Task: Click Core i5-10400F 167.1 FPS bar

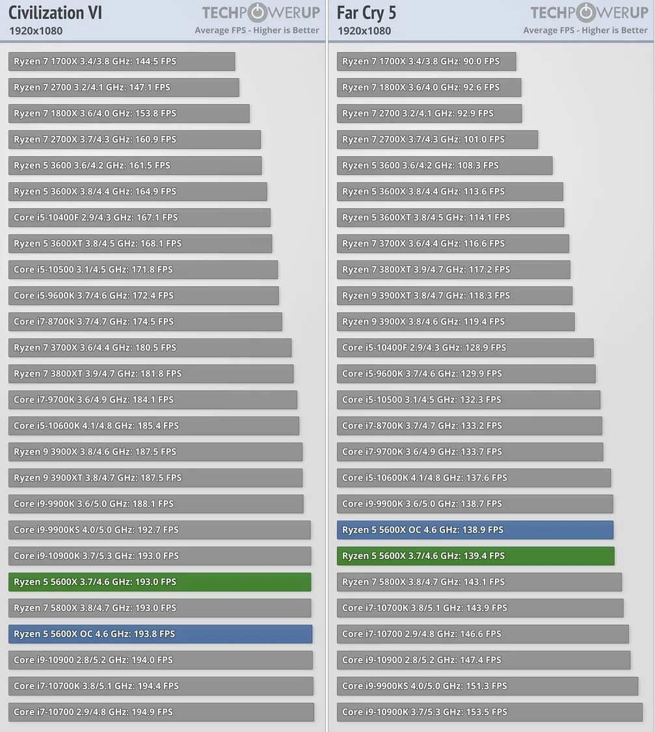Action: tap(139, 217)
